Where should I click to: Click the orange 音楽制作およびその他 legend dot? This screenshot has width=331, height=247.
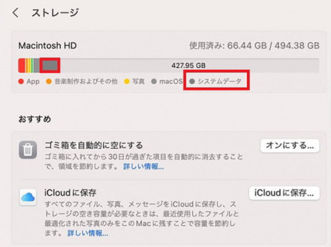[49, 82]
